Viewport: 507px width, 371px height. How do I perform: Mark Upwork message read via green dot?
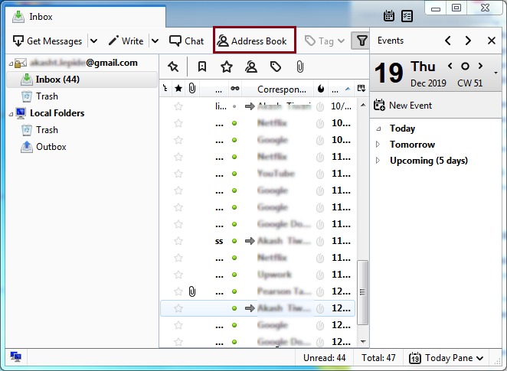(234, 275)
